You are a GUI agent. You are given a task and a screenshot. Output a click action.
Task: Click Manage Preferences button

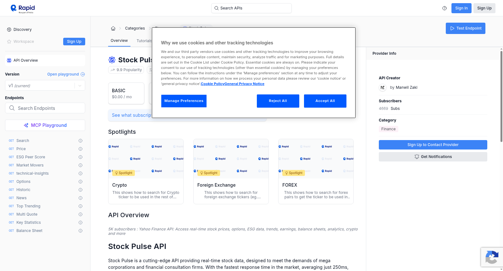coord(184,101)
